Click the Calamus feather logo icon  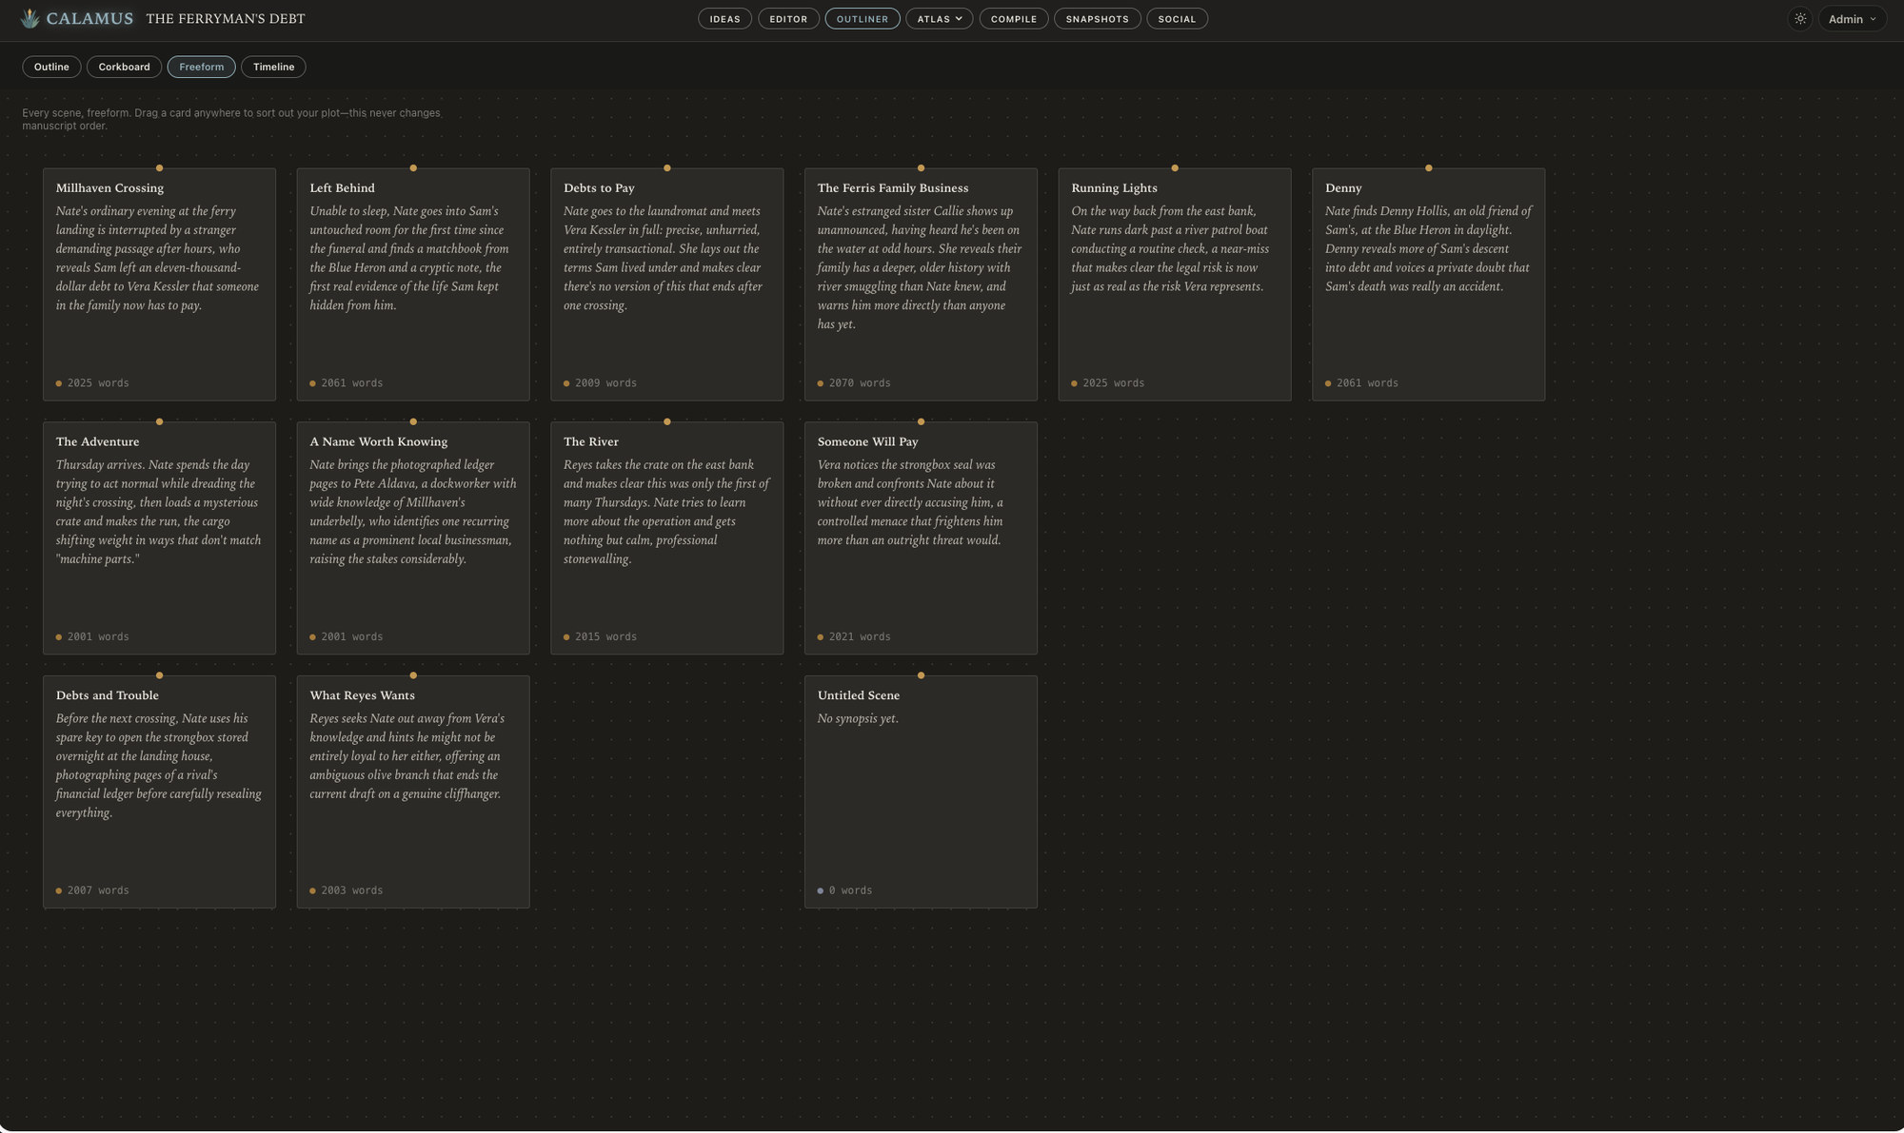[x=30, y=18]
